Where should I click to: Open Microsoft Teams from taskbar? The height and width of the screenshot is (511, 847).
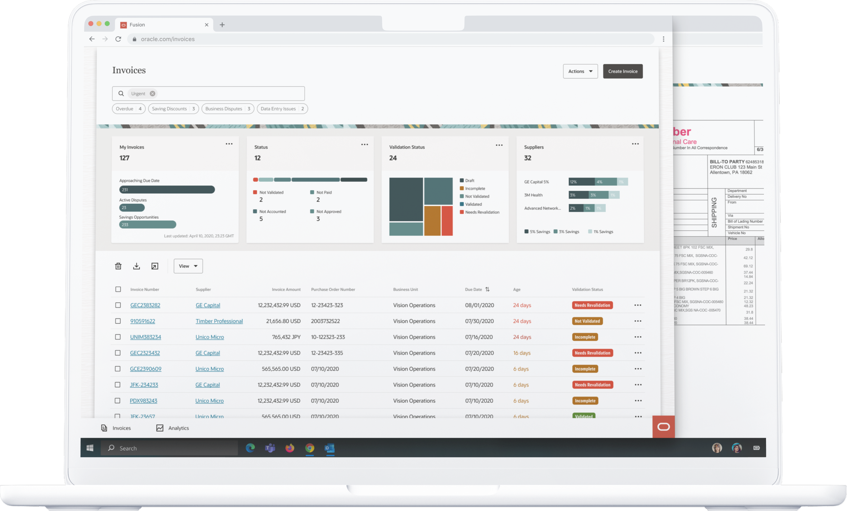pos(270,448)
